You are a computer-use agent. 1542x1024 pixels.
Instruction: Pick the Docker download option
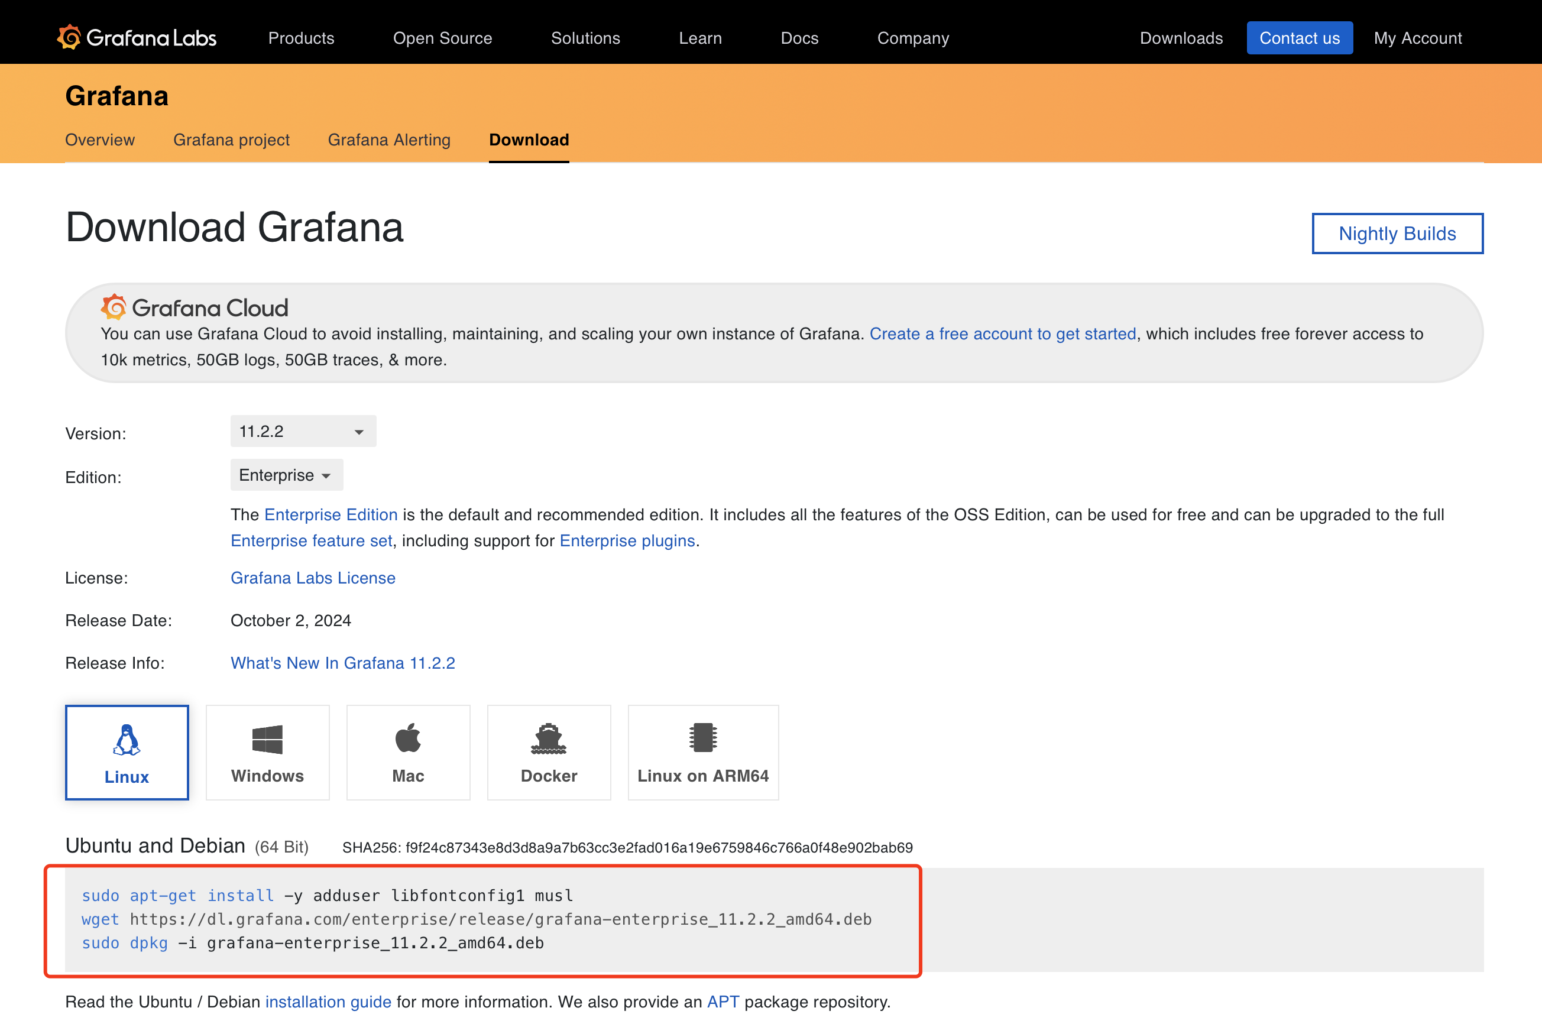549,751
